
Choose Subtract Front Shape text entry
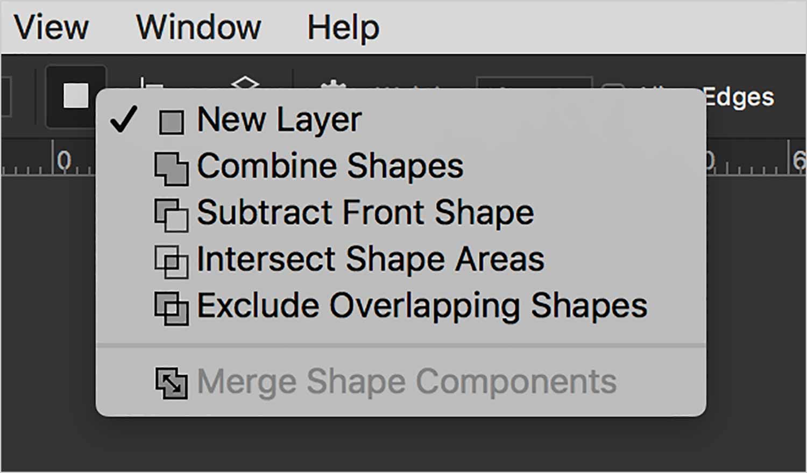point(365,212)
